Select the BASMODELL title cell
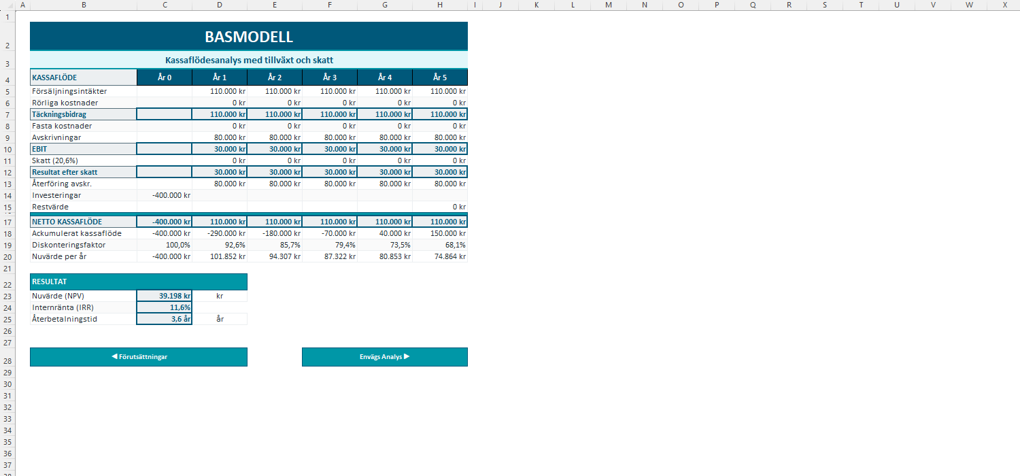The height and width of the screenshot is (476, 1020). pyautogui.click(x=249, y=37)
